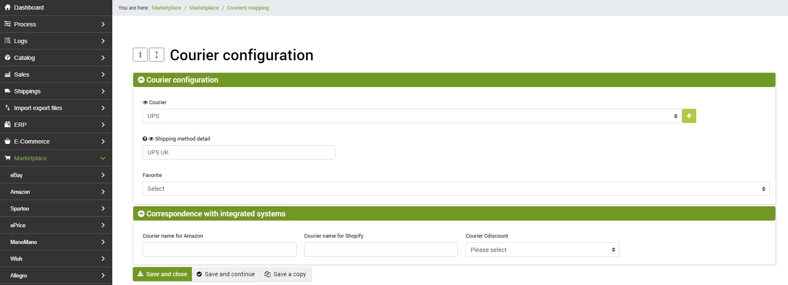Click the Shippings truck icon

point(8,91)
